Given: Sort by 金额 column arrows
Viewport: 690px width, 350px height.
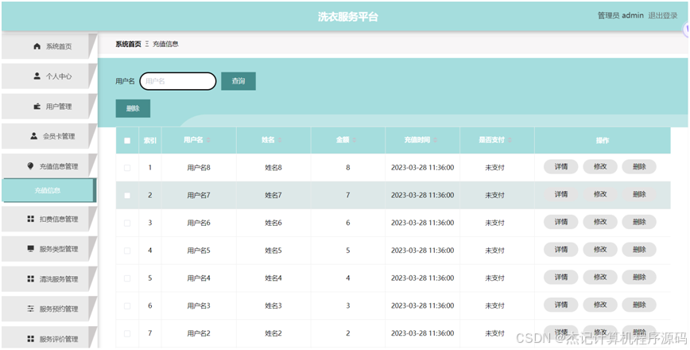Looking at the screenshot, I should coord(355,140).
